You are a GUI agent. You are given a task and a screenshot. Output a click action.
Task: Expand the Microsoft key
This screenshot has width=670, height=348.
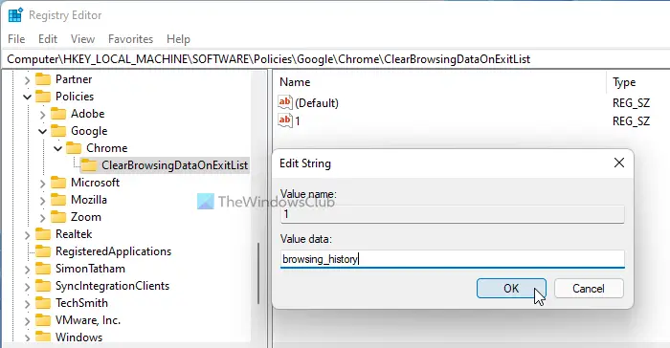tap(42, 184)
